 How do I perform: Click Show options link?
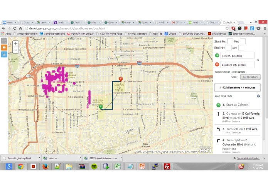point(239,72)
